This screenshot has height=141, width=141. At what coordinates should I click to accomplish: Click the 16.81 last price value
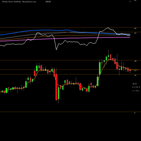pos(135,84)
